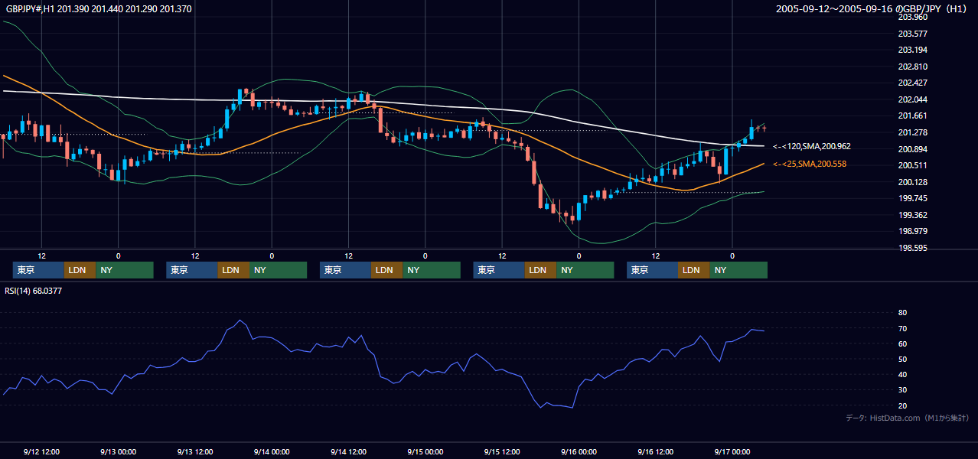
Task: Click the 9/13 12:00 date label
Action: pyautogui.click(x=195, y=452)
